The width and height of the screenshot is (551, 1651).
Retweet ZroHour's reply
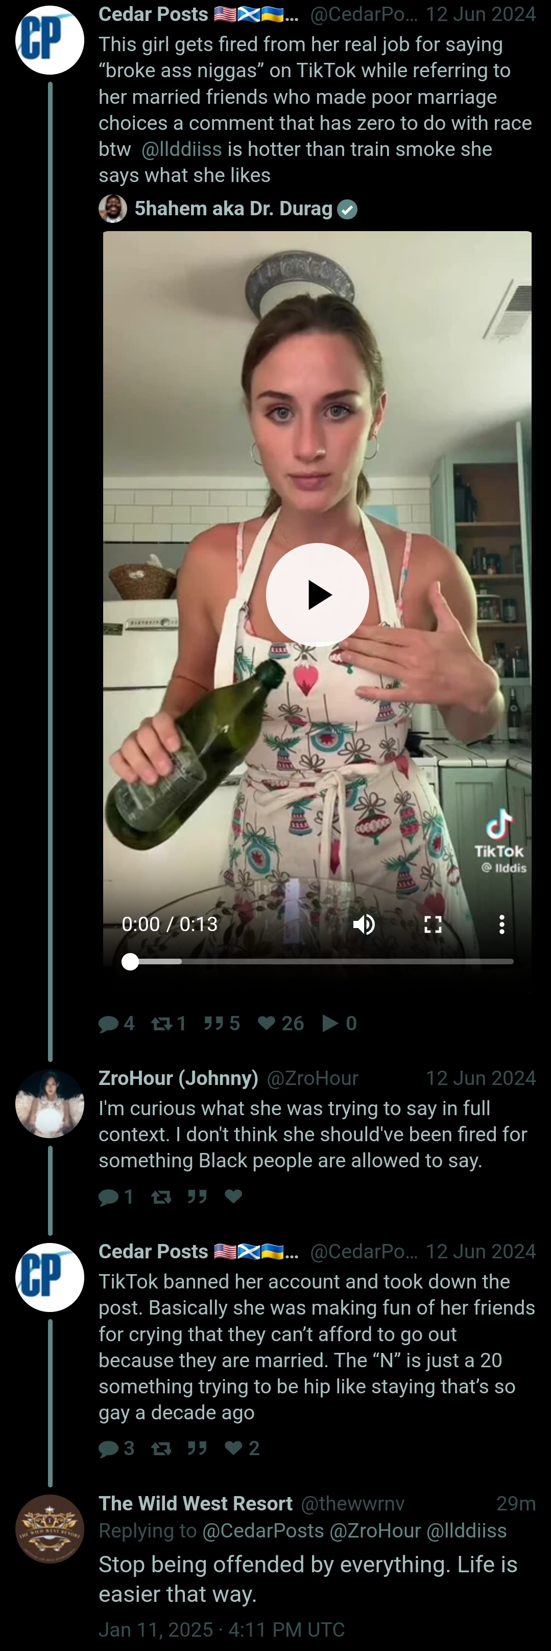[x=161, y=1196]
